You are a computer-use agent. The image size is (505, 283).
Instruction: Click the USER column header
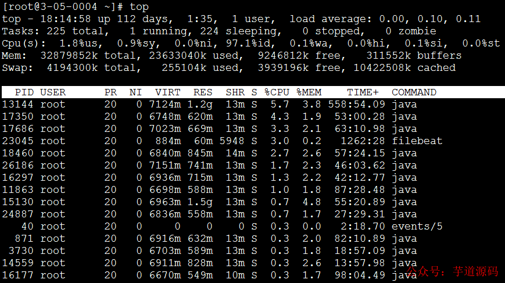(x=53, y=92)
